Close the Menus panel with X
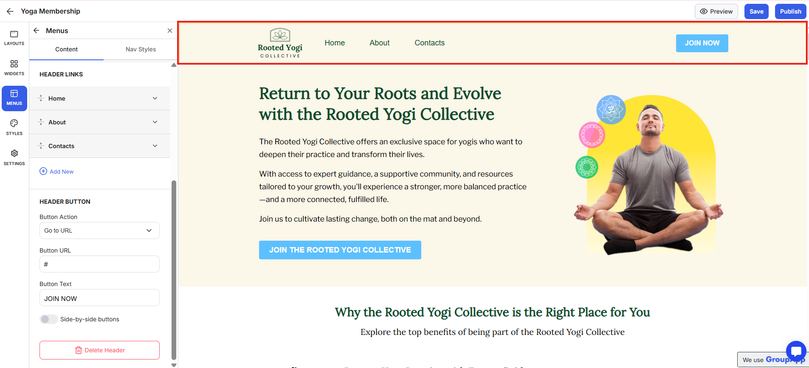The height and width of the screenshot is (368, 809). click(170, 31)
